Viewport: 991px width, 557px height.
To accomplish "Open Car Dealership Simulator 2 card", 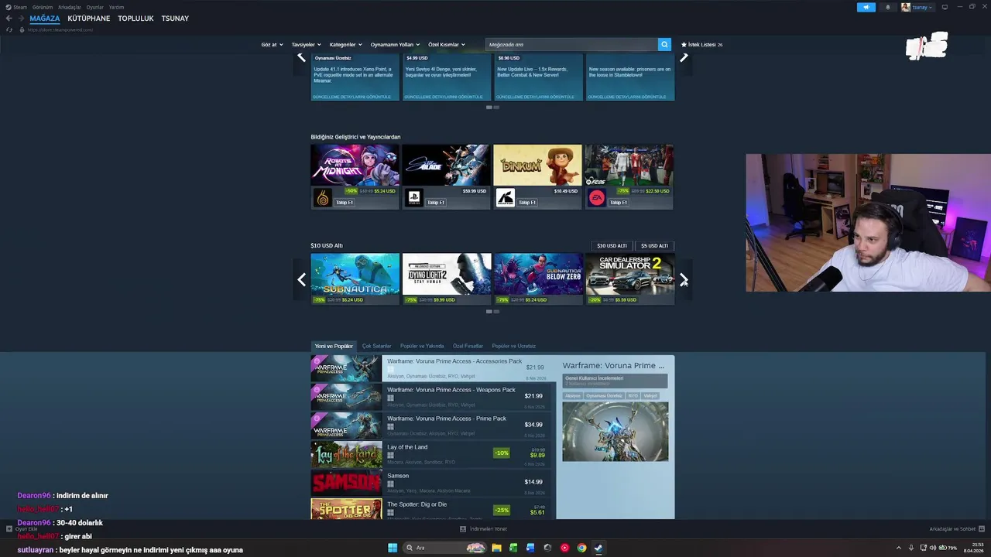I will point(629,278).
